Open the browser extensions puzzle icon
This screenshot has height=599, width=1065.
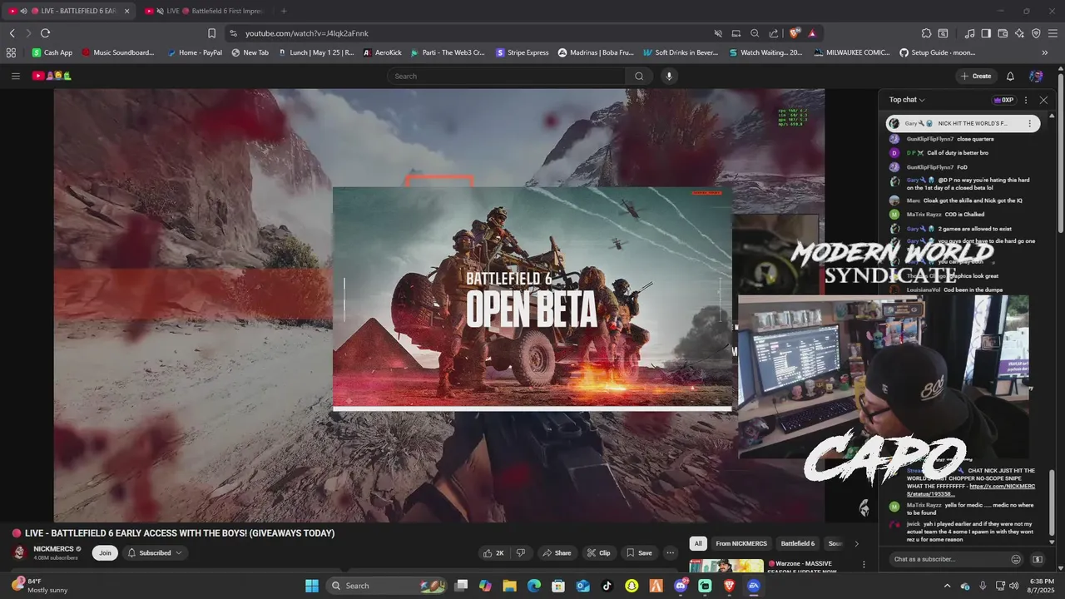[x=926, y=33]
